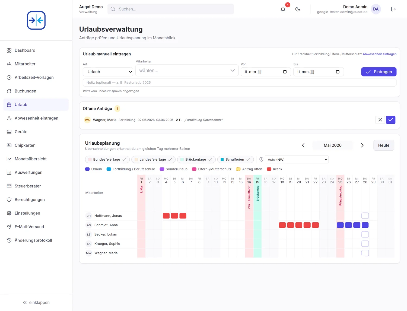The width and height of the screenshot is (407, 311).
Task: Open Arbeitszeit-Vorlagen in sidebar
Action: (x=36, y=77)
